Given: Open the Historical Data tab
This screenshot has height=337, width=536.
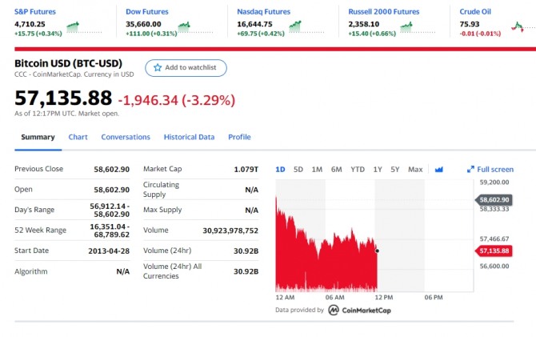Looking at the screenshot, I should [189, 137].
